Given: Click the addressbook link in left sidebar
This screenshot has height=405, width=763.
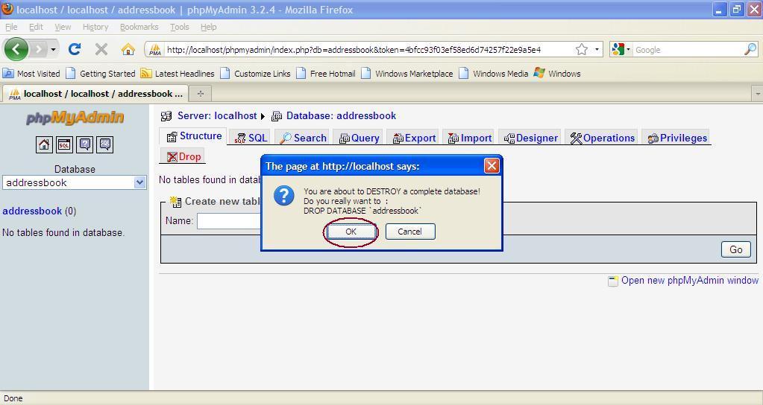Looking at the screenshot, I should pyautogui.click(x=32, y=211).
